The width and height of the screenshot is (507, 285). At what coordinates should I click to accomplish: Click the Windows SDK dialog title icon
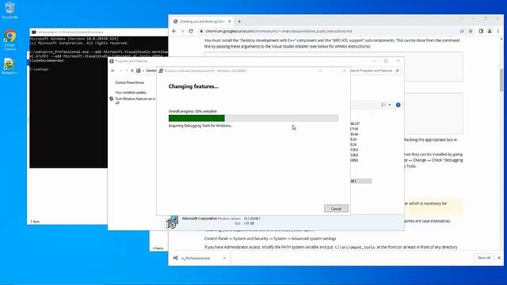161,70
